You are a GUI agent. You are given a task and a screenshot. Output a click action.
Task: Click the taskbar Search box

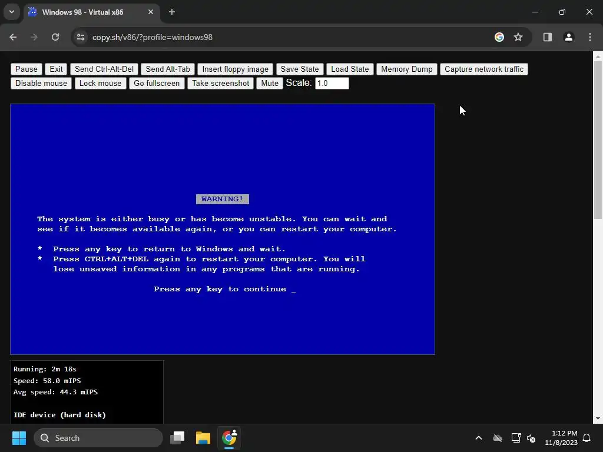[x=98, y=438]
